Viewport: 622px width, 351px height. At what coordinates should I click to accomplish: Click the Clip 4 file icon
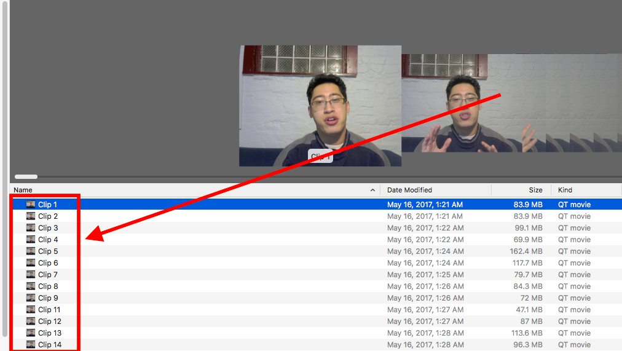point(31,239)
